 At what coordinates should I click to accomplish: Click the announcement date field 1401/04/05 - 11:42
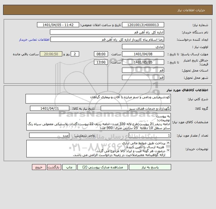coord(58,25)
